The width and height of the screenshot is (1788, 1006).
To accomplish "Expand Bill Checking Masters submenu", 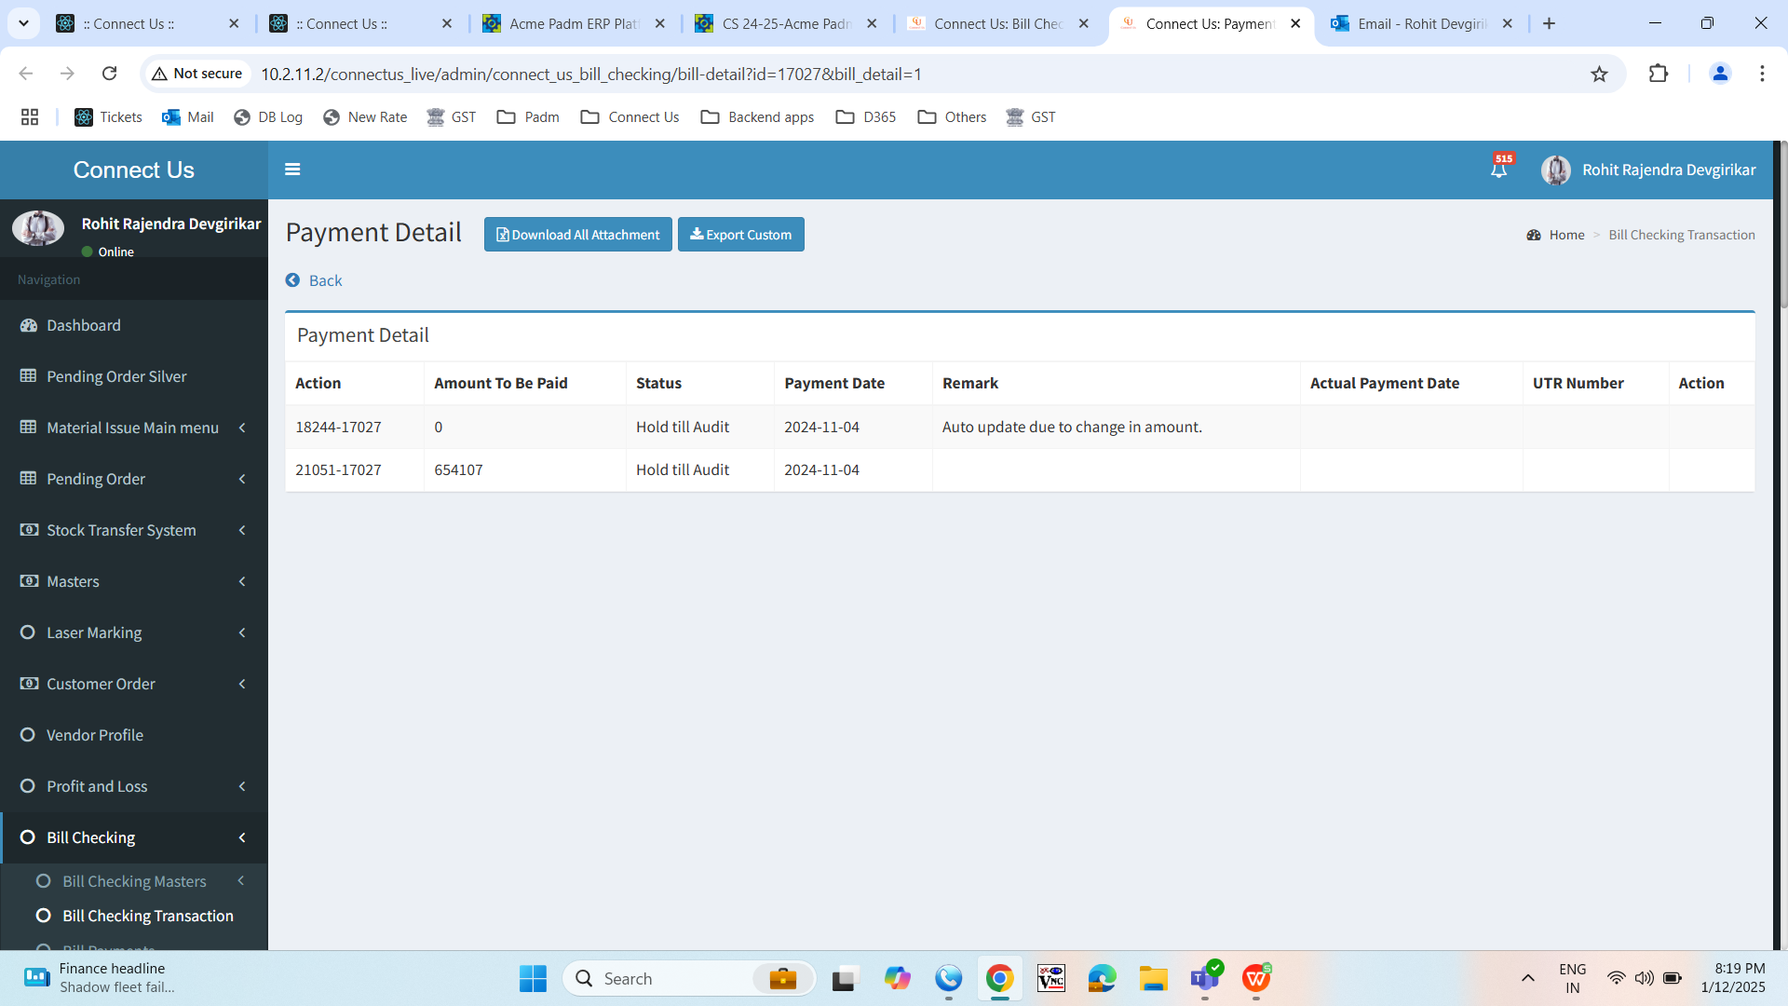I will pos(134,881).
